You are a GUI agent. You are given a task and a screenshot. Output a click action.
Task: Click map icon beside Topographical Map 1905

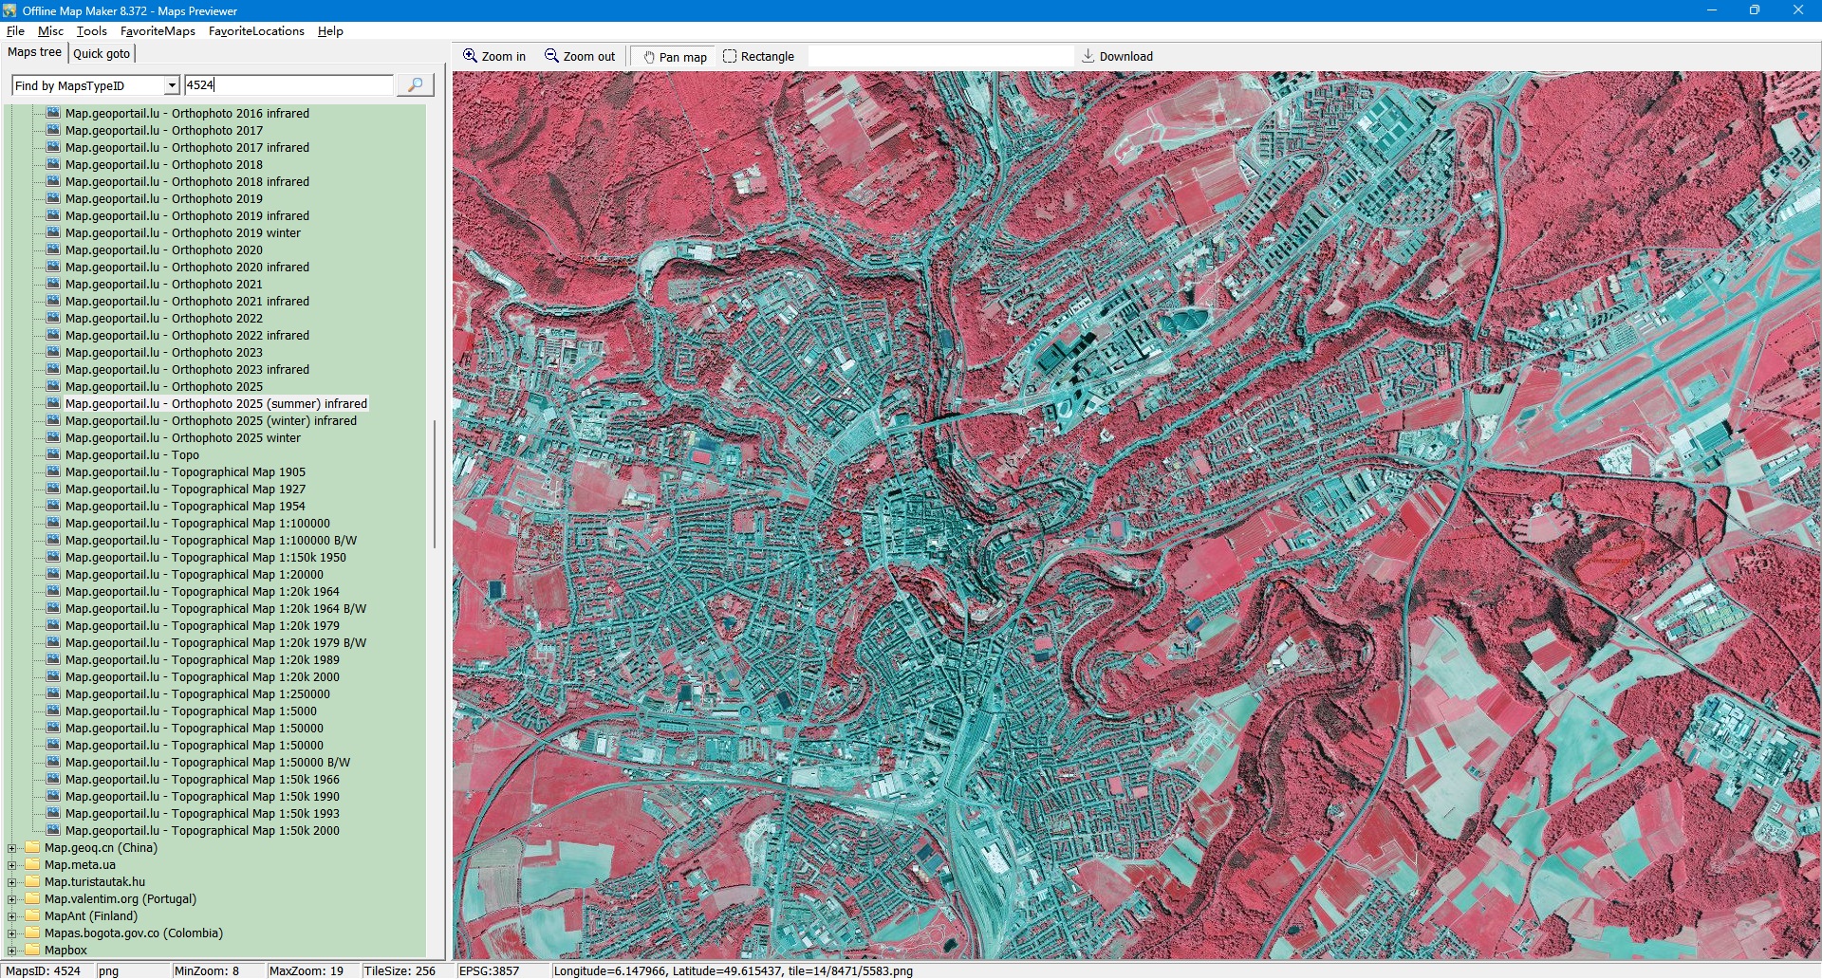[53, 472]
